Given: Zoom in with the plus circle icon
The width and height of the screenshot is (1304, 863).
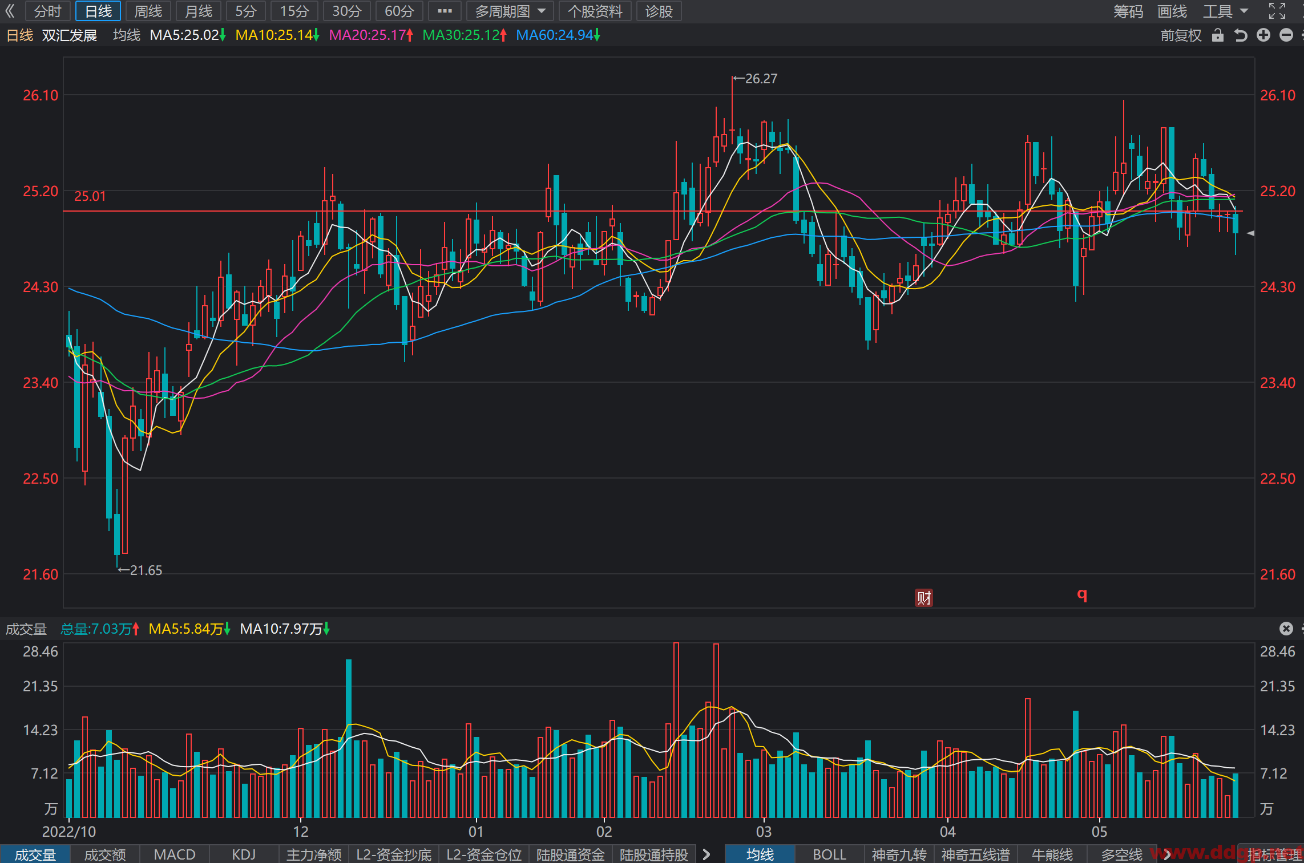Looking at the screenshot, I should (x=1263, y=35).
